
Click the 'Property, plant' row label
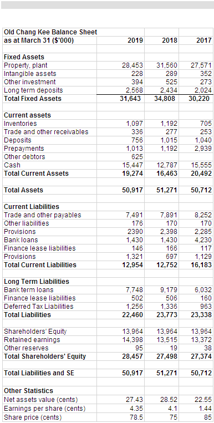[x=26, y=65]
